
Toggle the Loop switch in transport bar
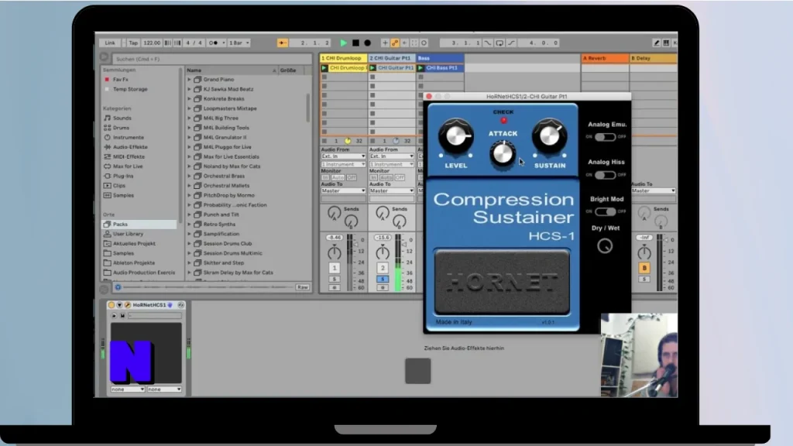[499, 43]
